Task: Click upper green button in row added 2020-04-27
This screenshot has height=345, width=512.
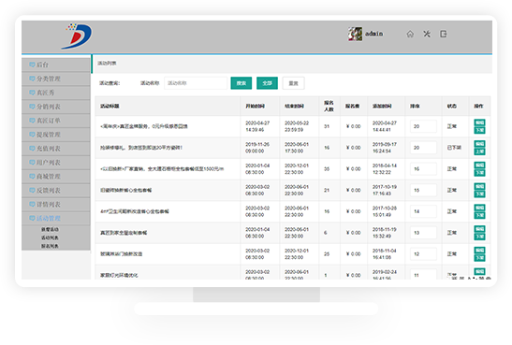Action: coord(479,122)
